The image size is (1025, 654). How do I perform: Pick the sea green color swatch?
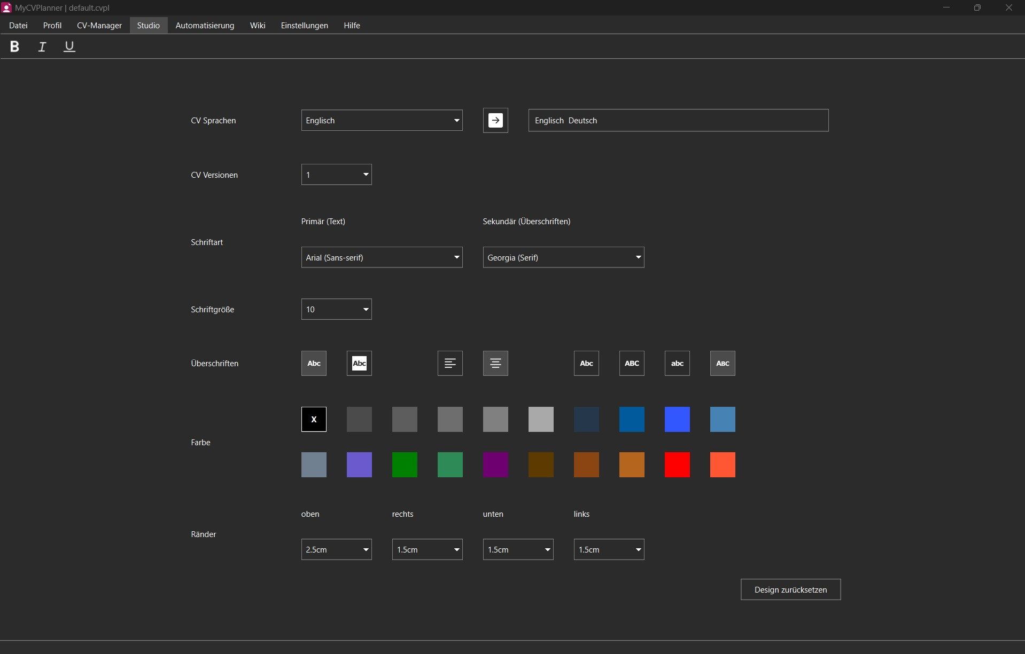(x=450, y=465)
